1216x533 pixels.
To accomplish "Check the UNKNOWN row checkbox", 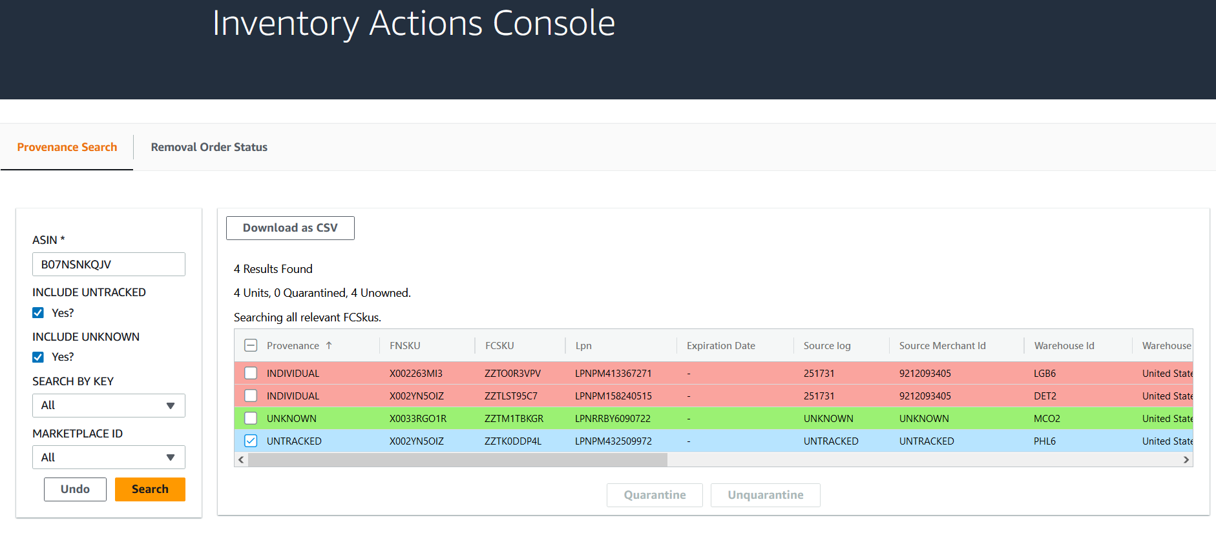I will click(x=251, y=418).
